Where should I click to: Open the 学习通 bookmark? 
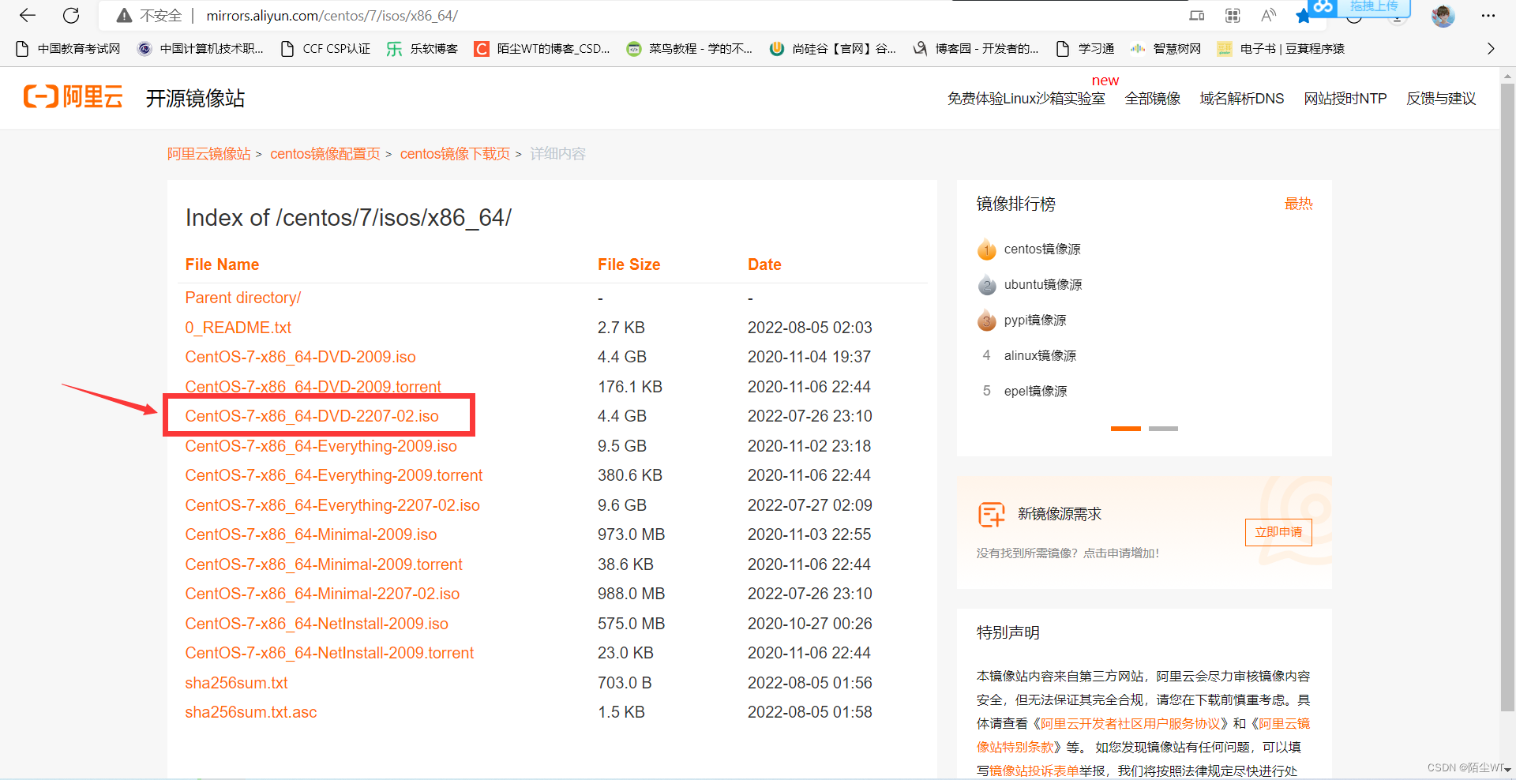click(x=1086, y=49)
